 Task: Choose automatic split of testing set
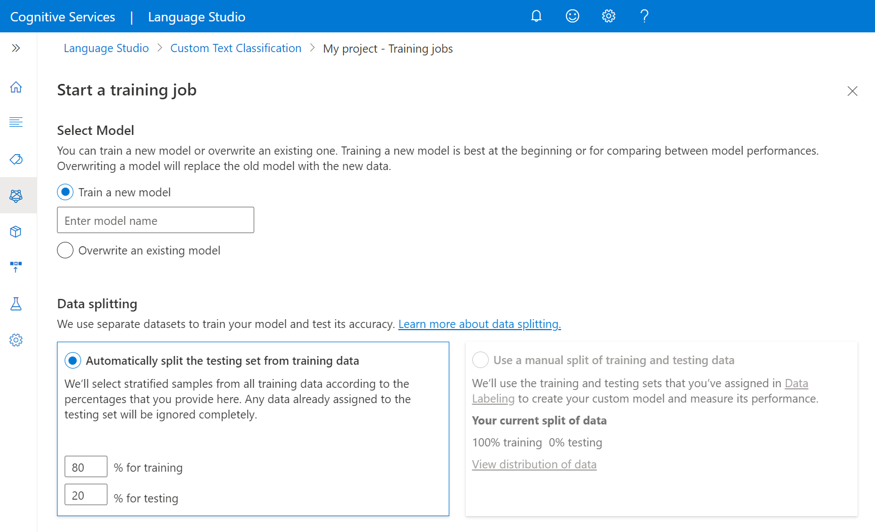tap(73, 360)
